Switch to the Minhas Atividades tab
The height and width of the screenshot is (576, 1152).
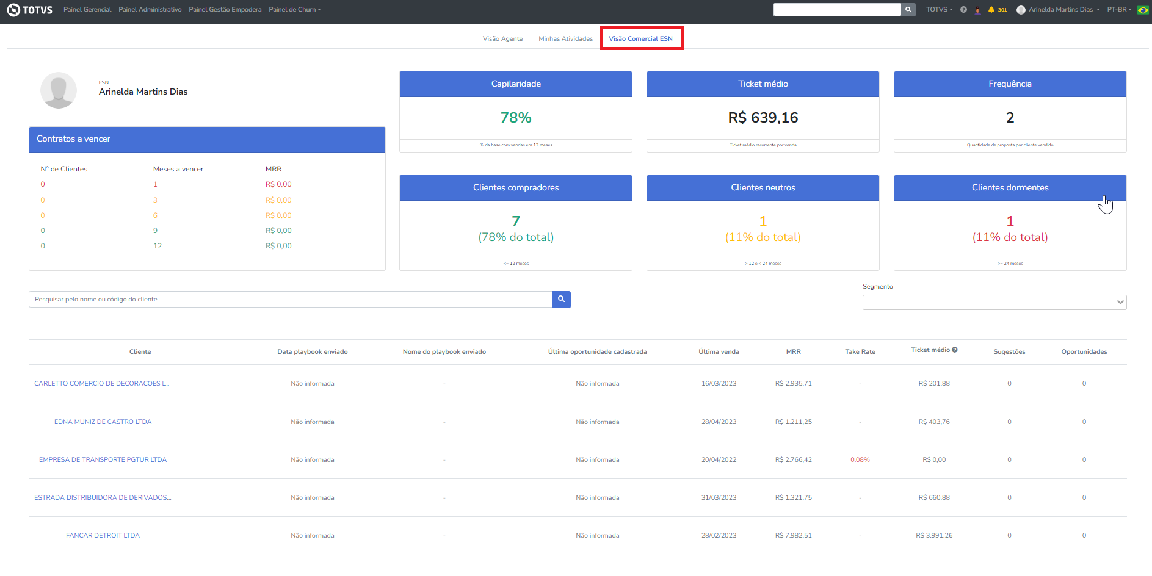565,38
